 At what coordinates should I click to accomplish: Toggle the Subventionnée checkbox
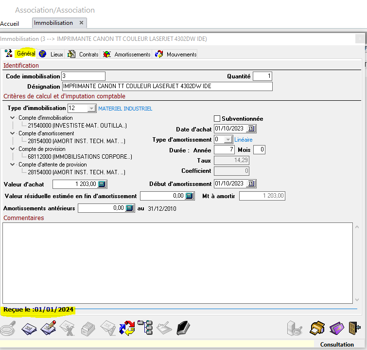(217, 119)
